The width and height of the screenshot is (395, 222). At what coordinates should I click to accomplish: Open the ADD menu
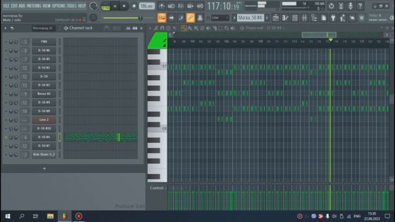(x=22, y=6)
